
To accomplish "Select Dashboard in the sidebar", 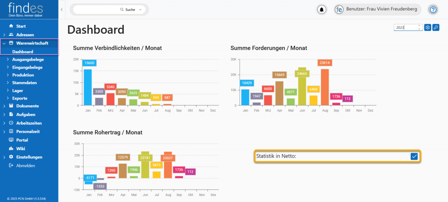I will coord(23,51).
